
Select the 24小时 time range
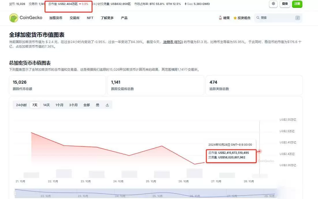[21, 105]
